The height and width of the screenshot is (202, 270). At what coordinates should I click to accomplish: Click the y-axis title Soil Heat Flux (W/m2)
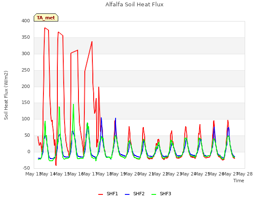pos(6,95)
